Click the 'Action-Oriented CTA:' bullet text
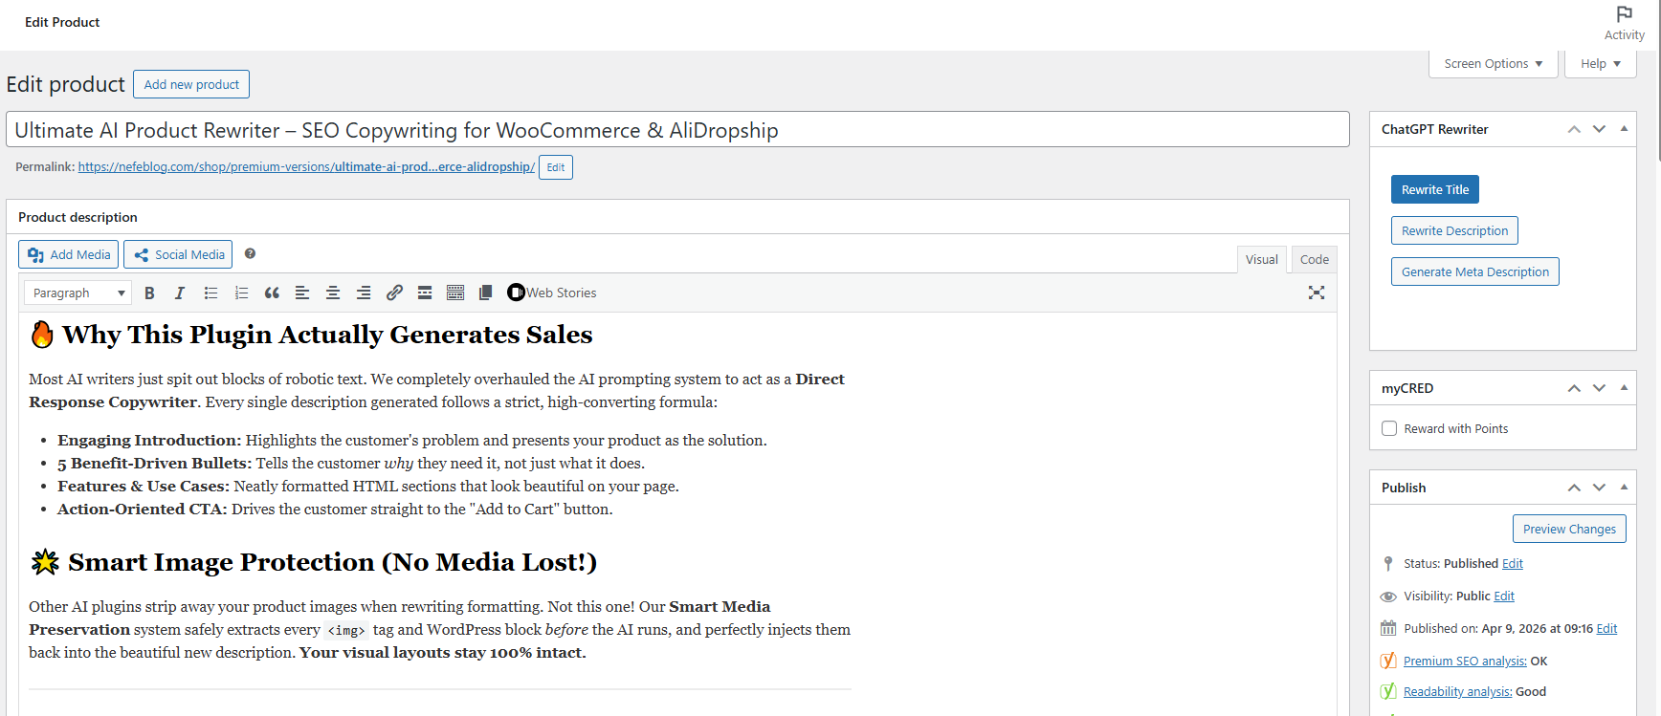Screen dimensions: 1661x716 (143, 509)
